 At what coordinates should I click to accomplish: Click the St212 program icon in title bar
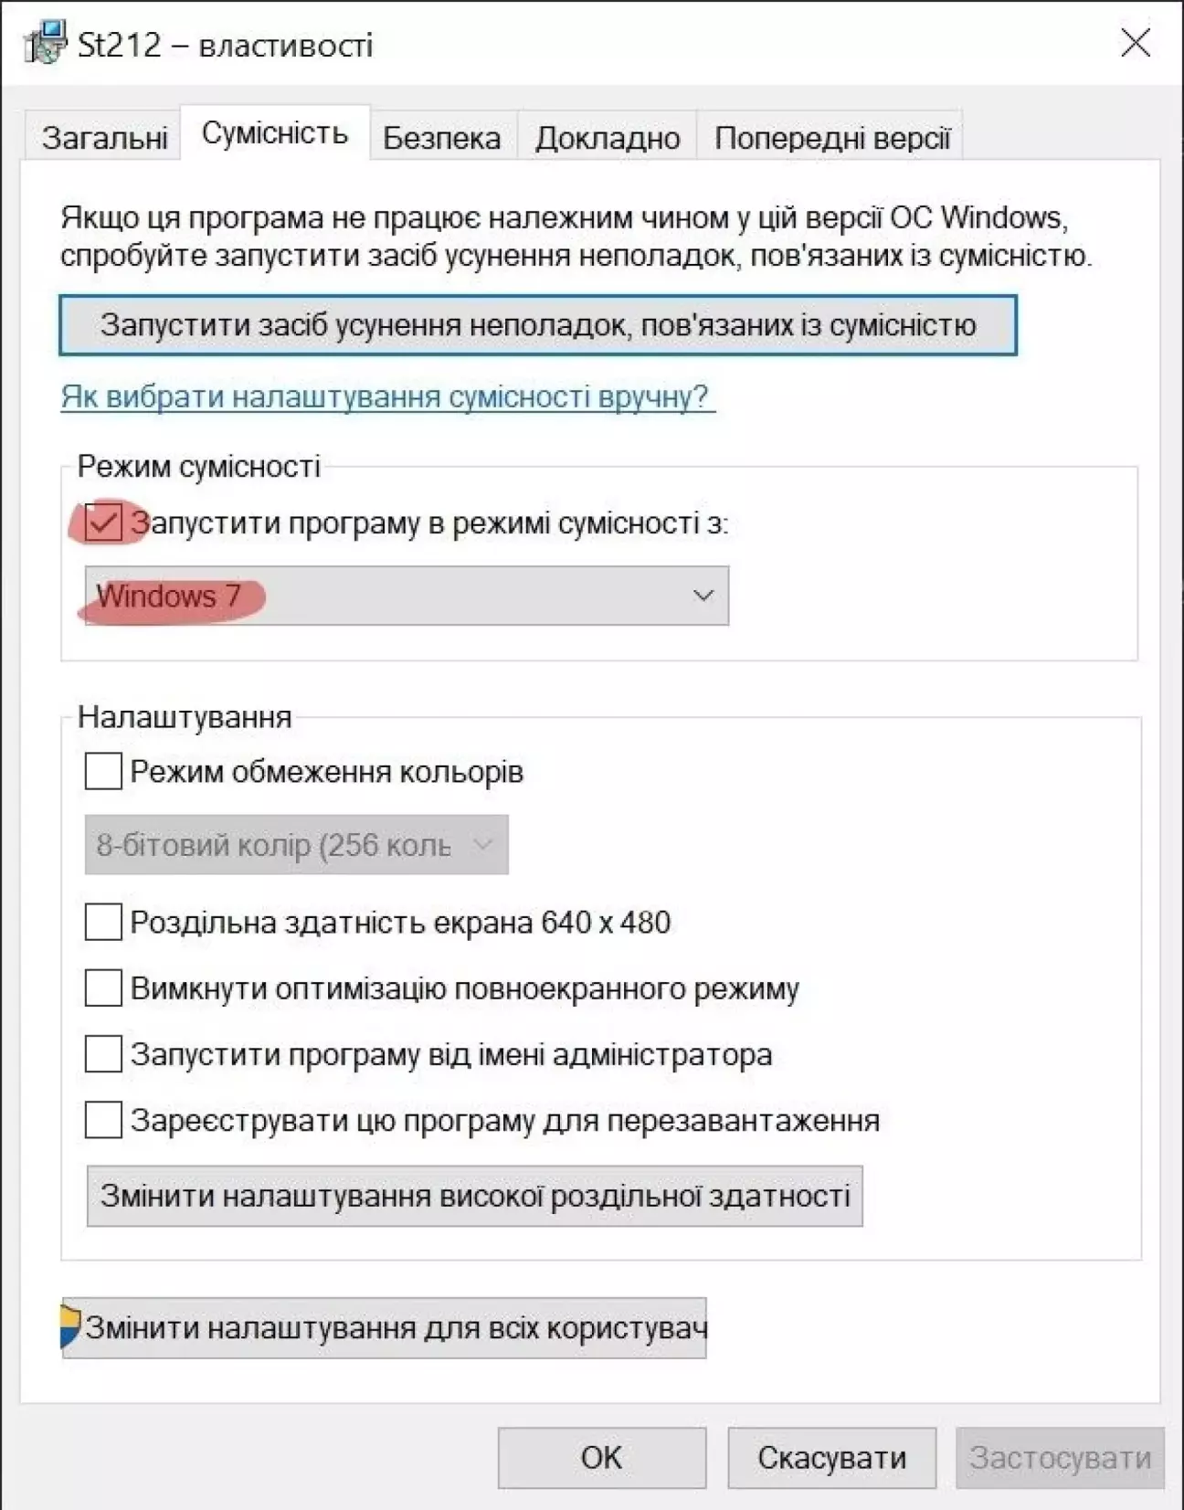(x=46, y=42)
